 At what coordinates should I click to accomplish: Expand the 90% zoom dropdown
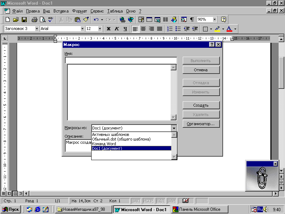215,20
